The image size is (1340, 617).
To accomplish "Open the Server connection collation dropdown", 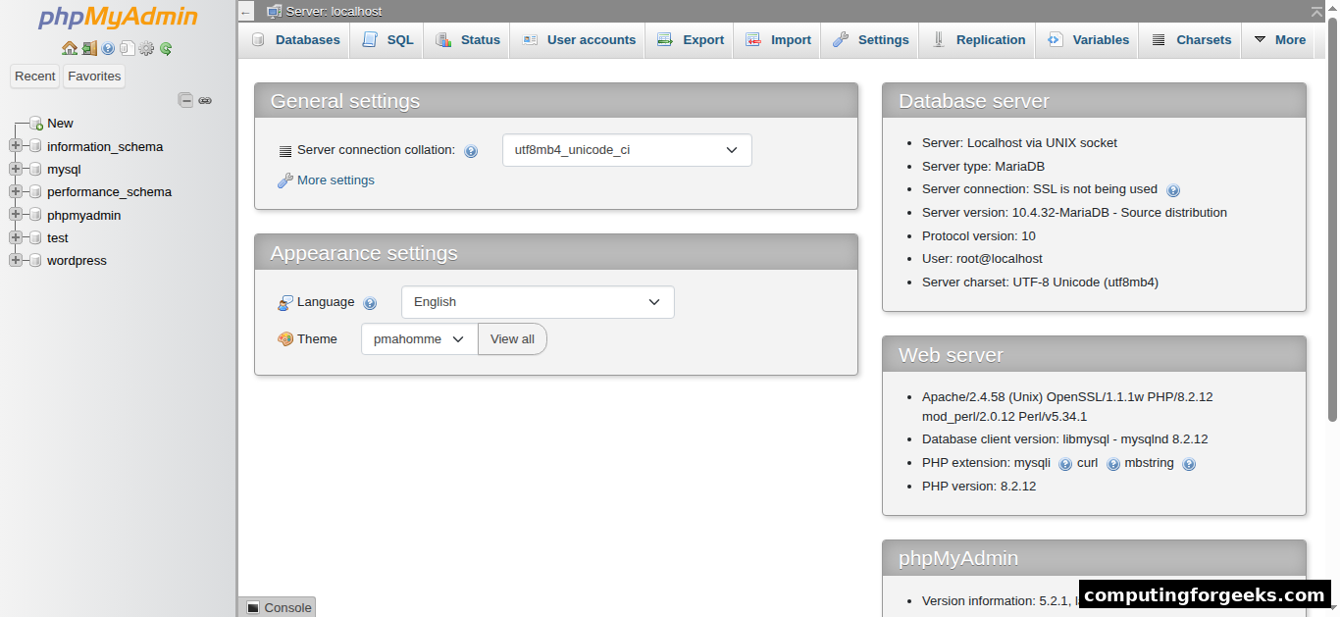I will [627, 150].
